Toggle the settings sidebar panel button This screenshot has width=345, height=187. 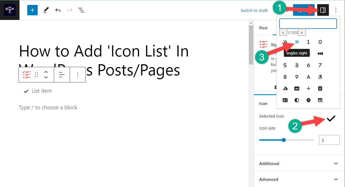(323, 10)
